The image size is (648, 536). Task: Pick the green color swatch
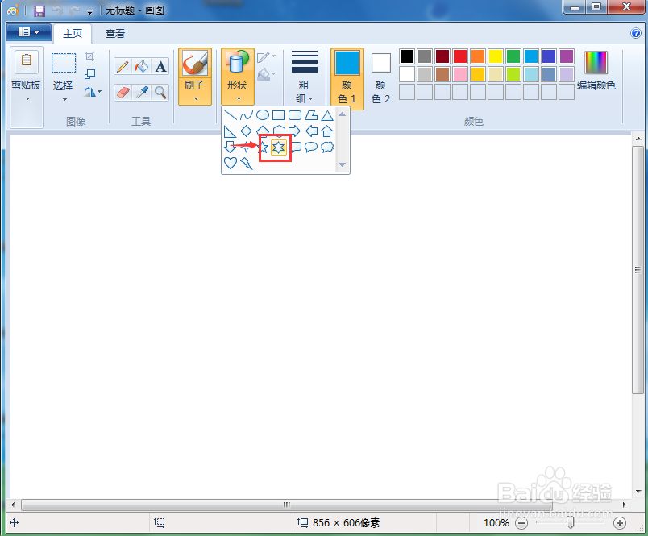[513, 56]
